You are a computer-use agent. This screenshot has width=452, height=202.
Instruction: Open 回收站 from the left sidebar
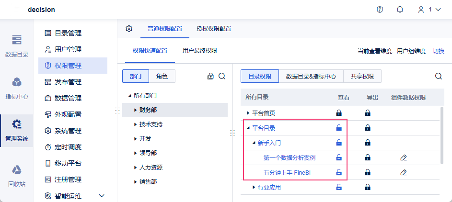[17, 175]
